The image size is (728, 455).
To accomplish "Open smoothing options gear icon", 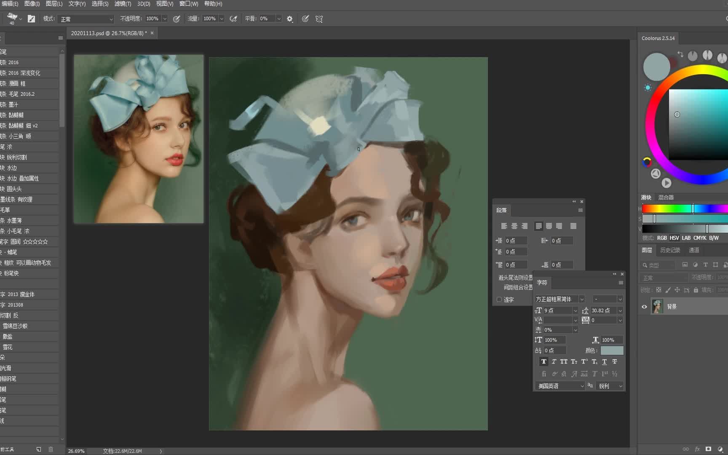I will 290,19.
